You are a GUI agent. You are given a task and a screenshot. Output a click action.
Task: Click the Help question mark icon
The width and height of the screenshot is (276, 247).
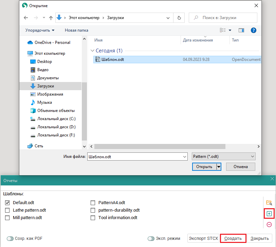pos(253,30)
